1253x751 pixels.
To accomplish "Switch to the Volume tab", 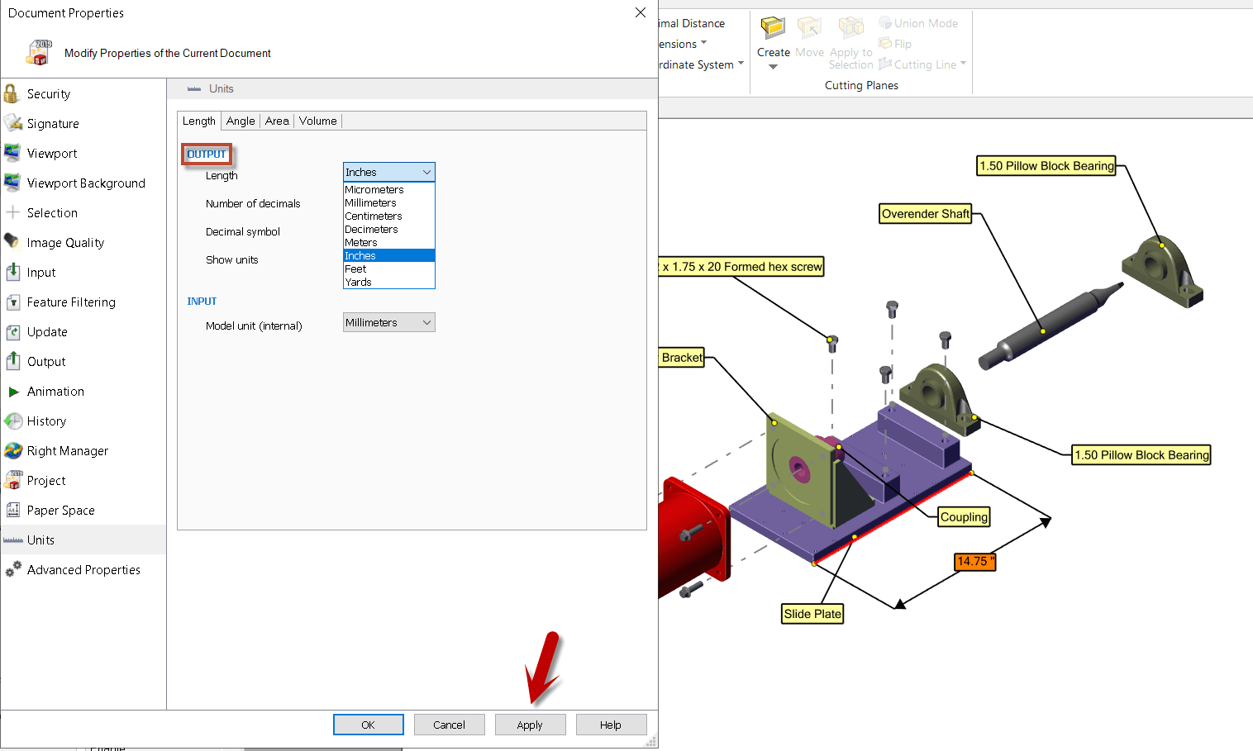I will [317, 121].
